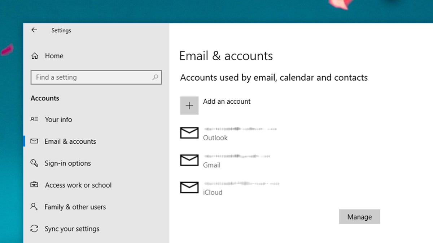The height and width of the screenshot is (243, 433).
Task: Select the Outlook account label
Action: tap(215, 138)
